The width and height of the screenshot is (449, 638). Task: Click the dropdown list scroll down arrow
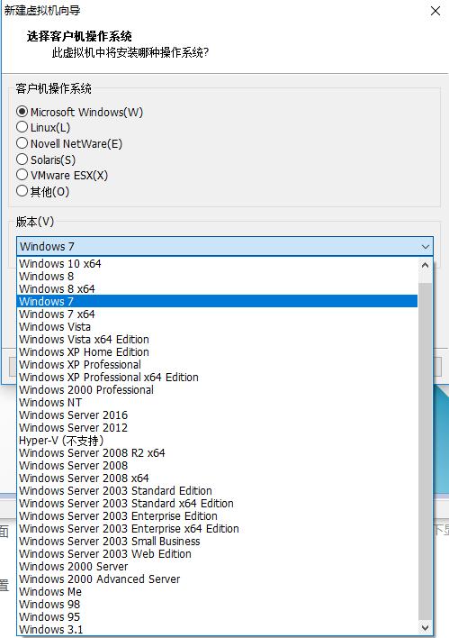coord(425,628)
